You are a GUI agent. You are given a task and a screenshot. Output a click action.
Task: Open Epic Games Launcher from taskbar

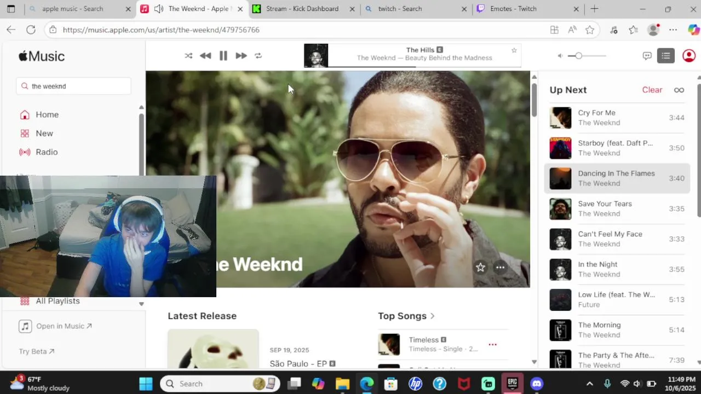[x=513, y=384]
